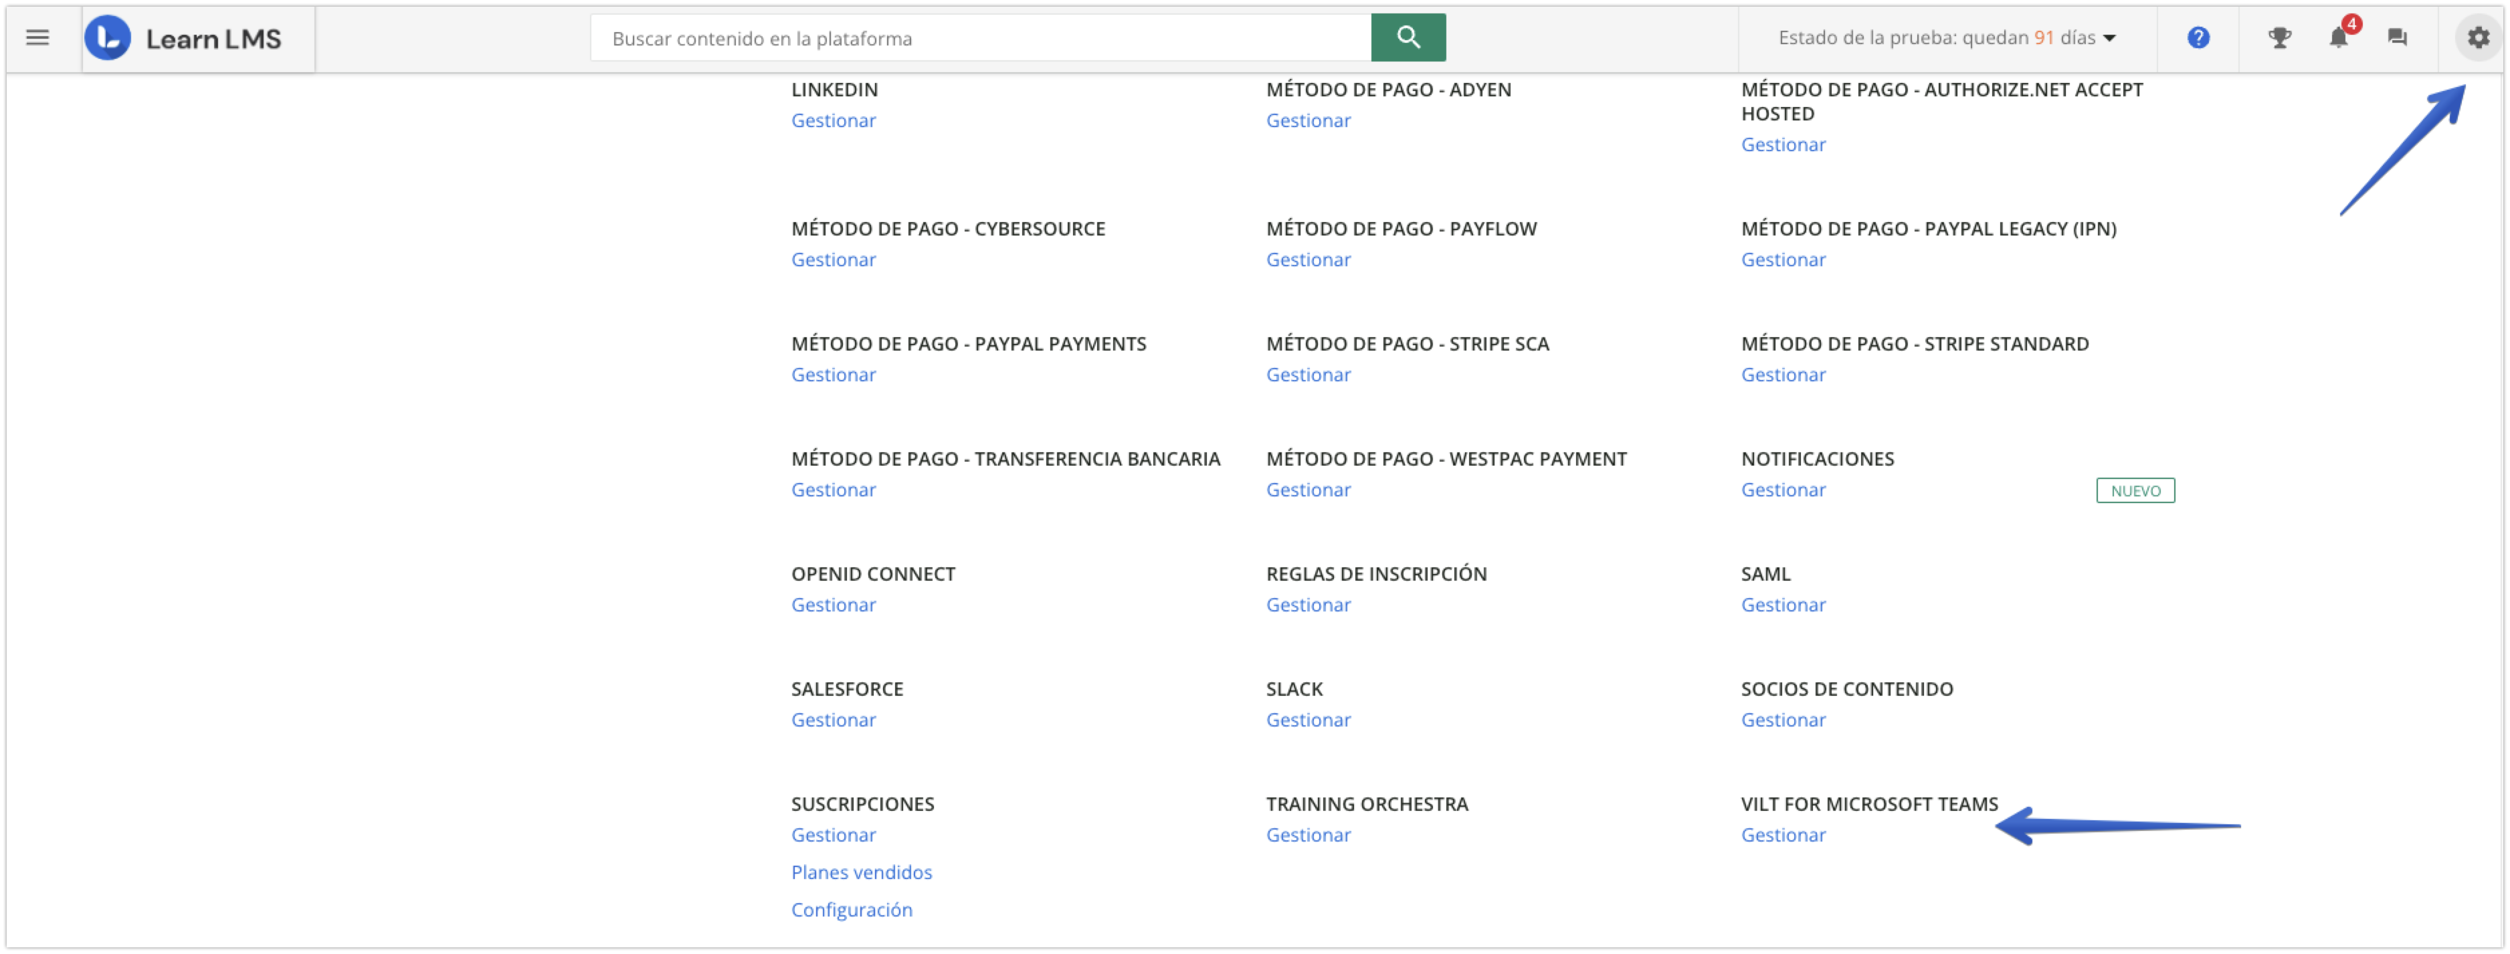Image resolution: width=2510 pixels, height=954 pixels.
Task: Open Gestionar under Notificaciones
Action: pos(1783,490)
